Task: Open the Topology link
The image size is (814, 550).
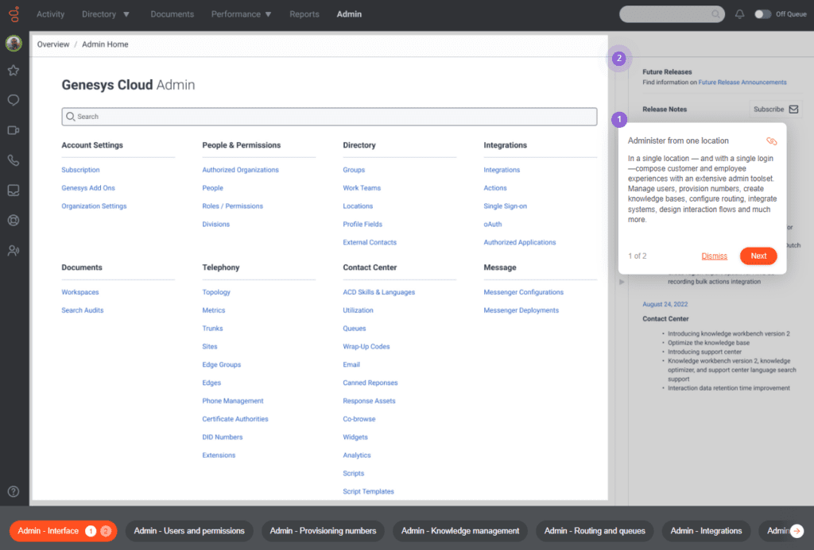Action: click(216, 292)
